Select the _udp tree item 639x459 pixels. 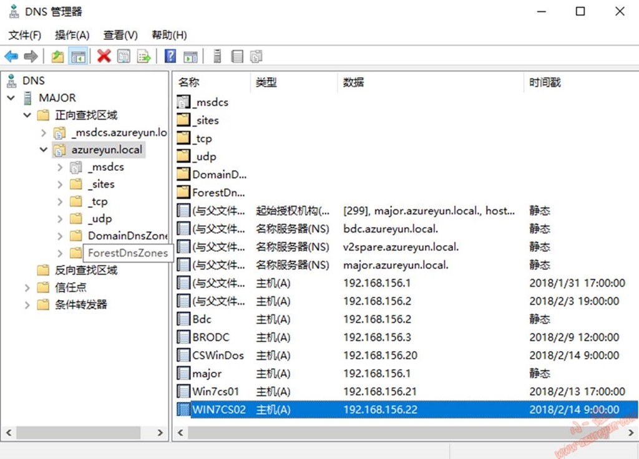click(100, 219)
